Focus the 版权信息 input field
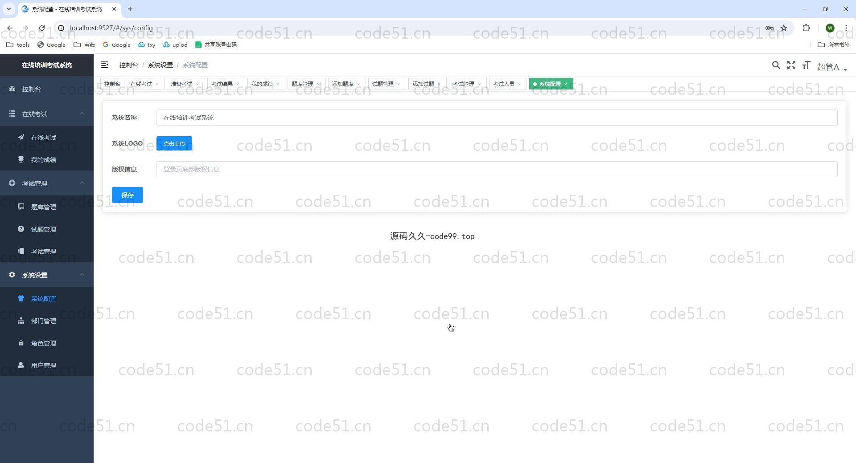The width and height of the screenshot is (856, 463). (497, 169)
